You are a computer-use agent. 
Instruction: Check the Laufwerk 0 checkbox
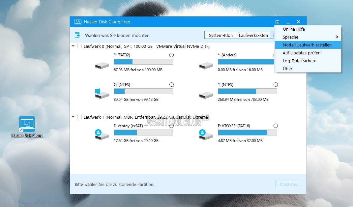tap(79, 46)
